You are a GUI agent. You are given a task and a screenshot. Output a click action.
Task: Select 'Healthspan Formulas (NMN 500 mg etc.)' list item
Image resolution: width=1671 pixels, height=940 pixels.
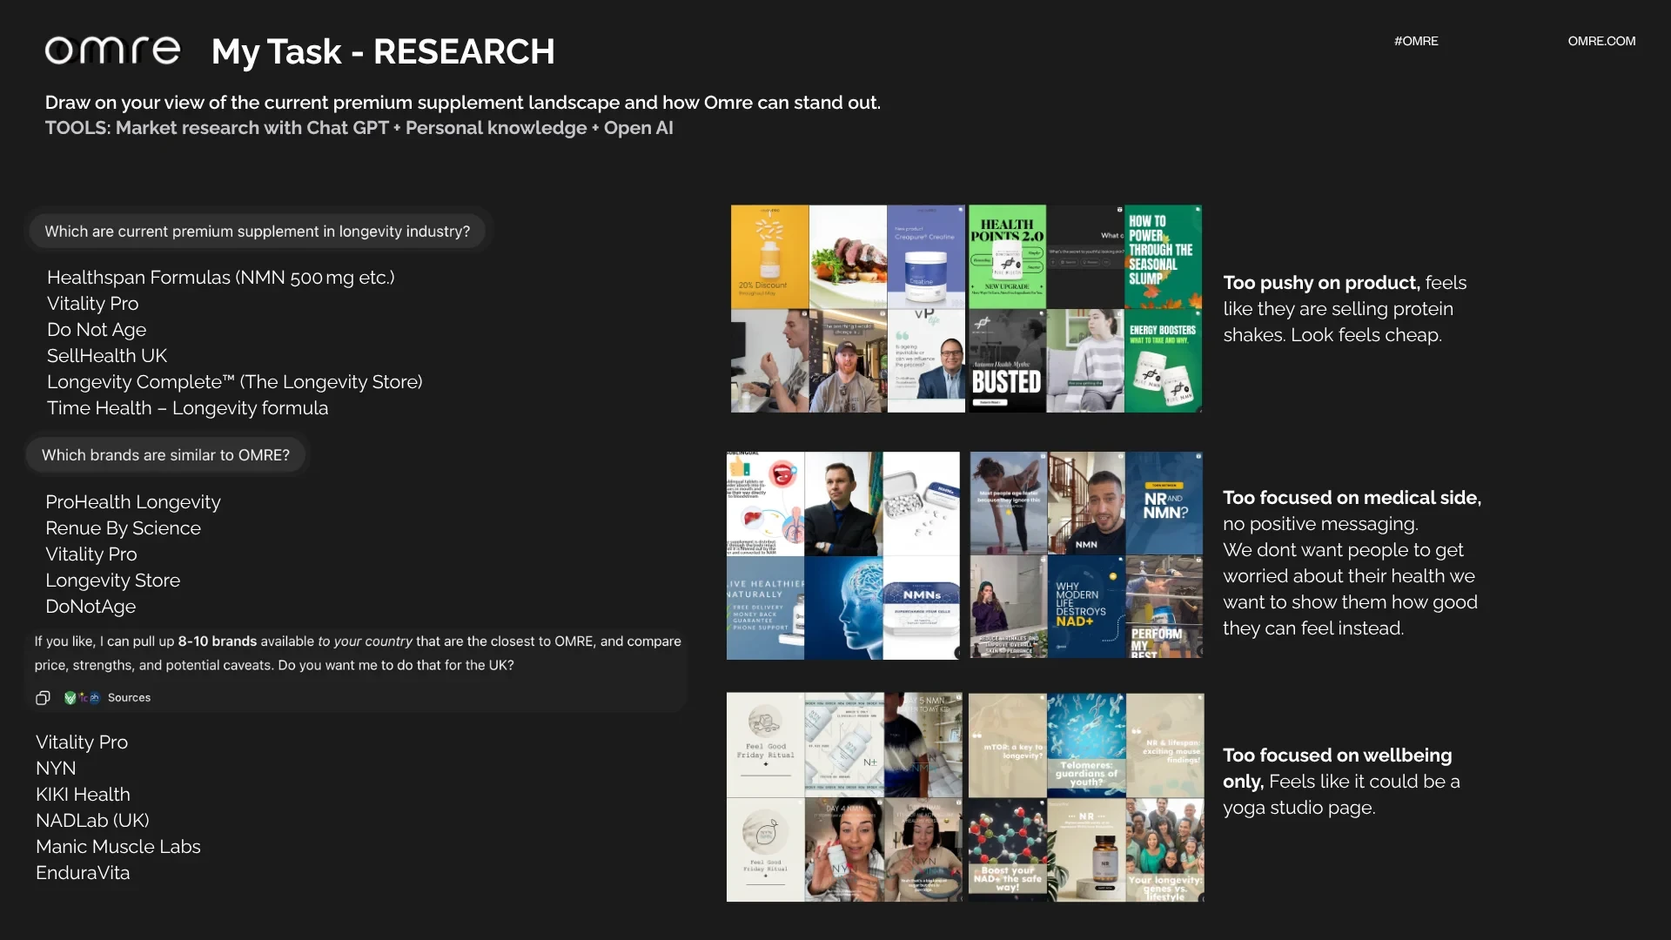coord(221,278)
